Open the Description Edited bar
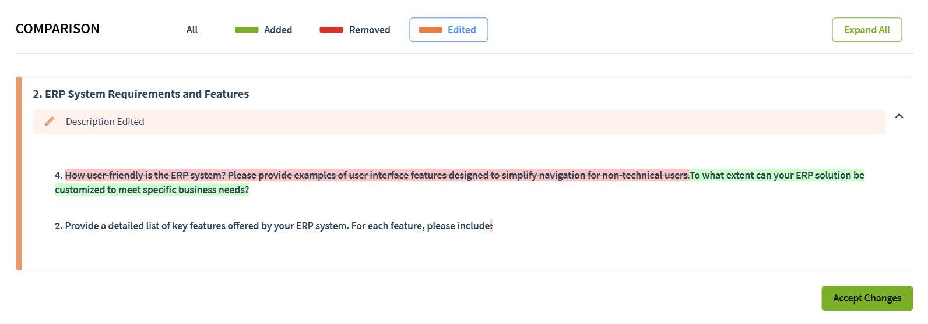Image resolution: width=928 pixels, height=324 pixels. 459,122
